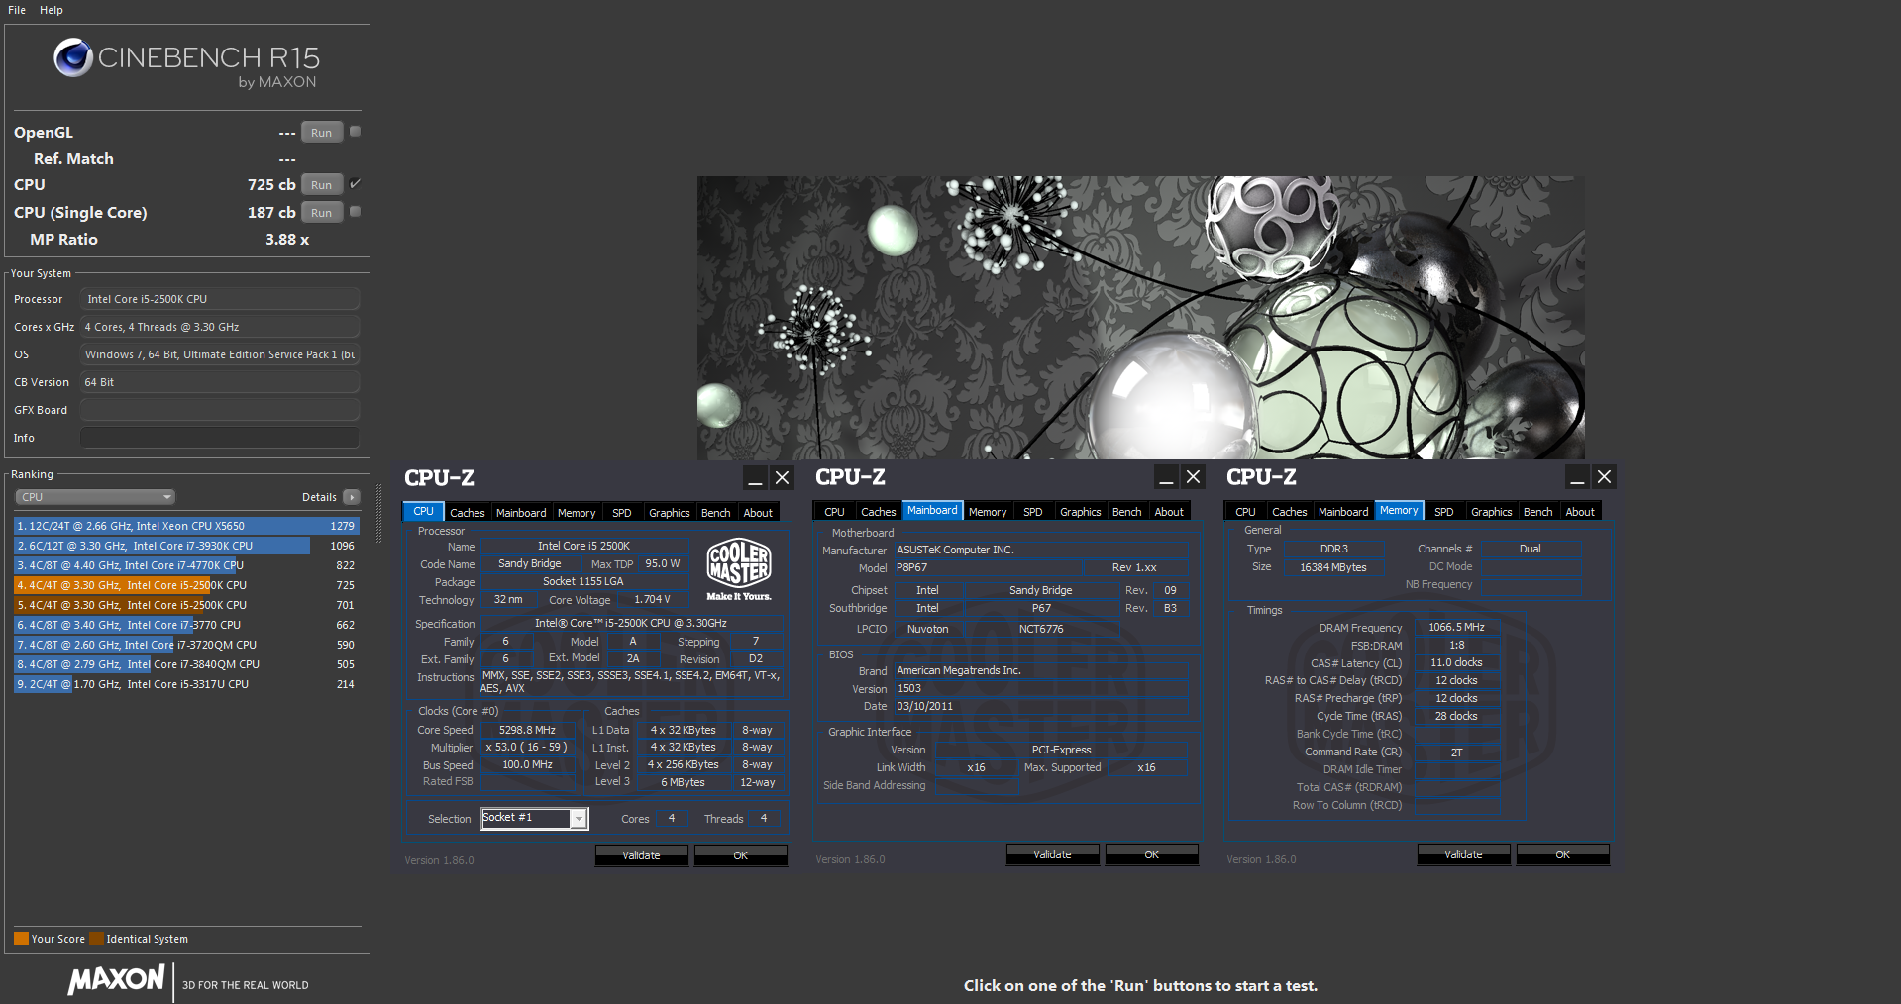Select Core i7-3930K ranking entry
1901x1004 pixels.
coord(186,546)
